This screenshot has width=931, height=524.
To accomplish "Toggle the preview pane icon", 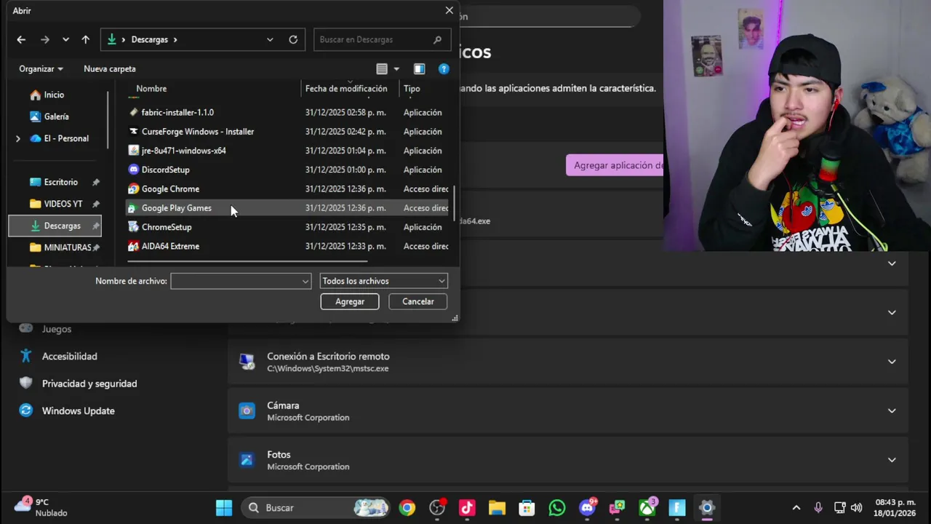I will pyautogui.click(x=420, y=68).
